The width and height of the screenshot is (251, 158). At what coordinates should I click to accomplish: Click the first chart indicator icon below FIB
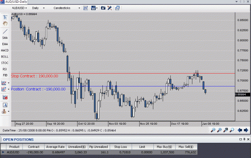coord(4,83)
